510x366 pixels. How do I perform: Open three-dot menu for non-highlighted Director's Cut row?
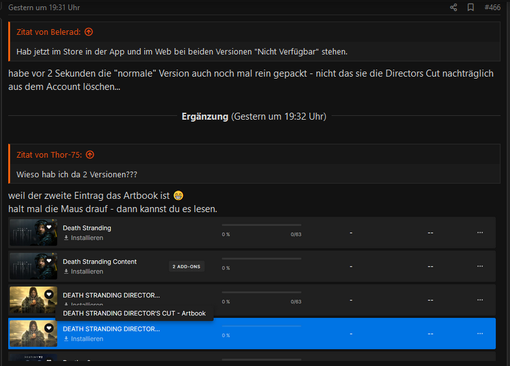coord(480,300)
